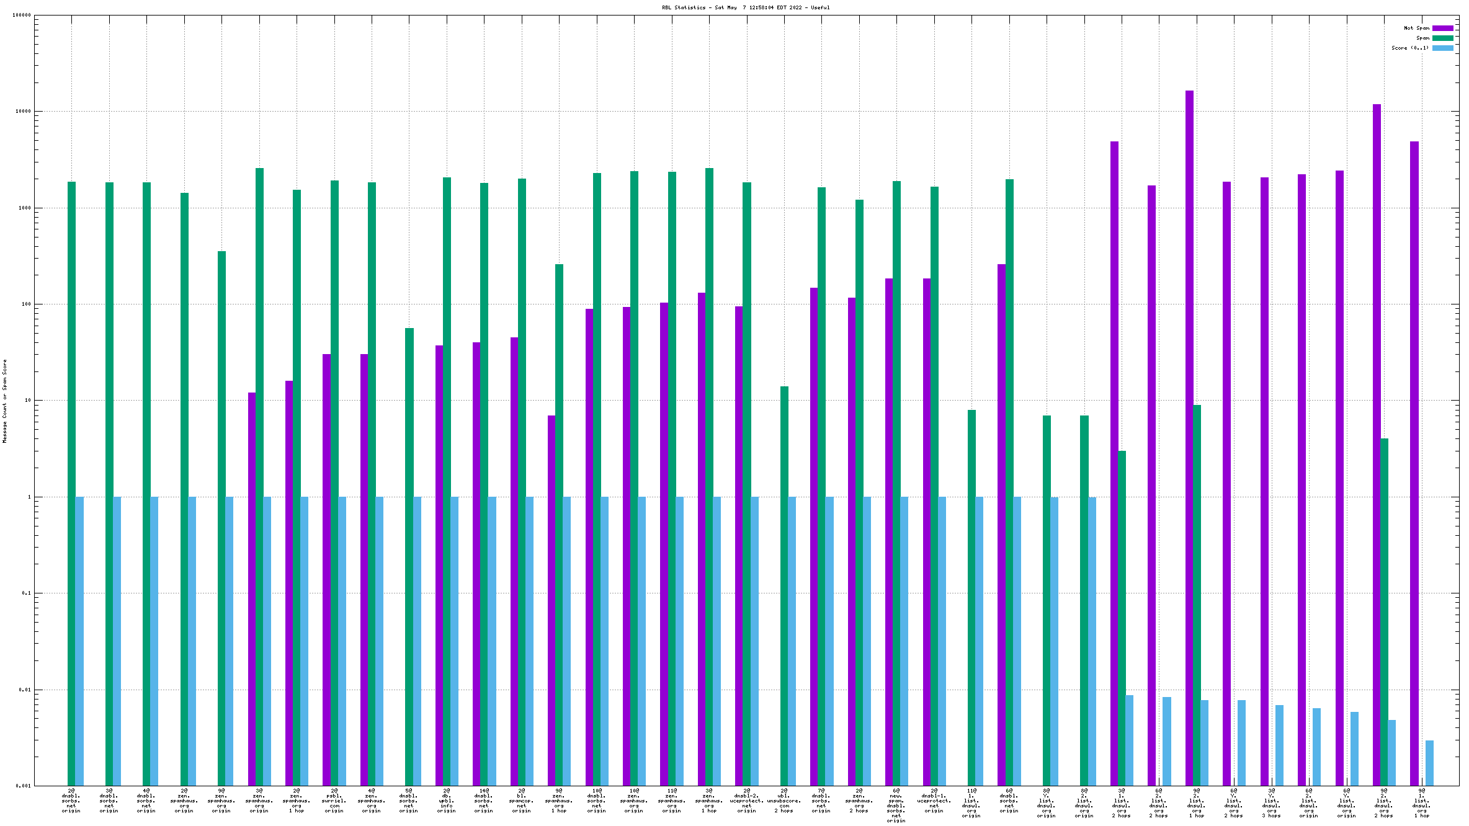1469x826 pixels.
Task: Click the 'db.wpbl.info origin' x-axis label
Action: click(x=447, y=801)
